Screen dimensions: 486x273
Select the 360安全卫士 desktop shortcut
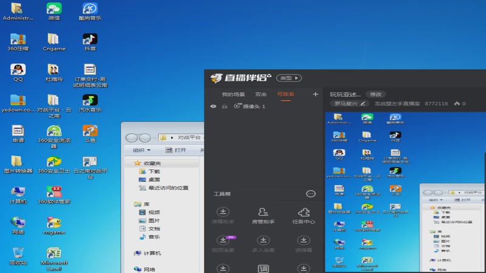tap(54, 164)
